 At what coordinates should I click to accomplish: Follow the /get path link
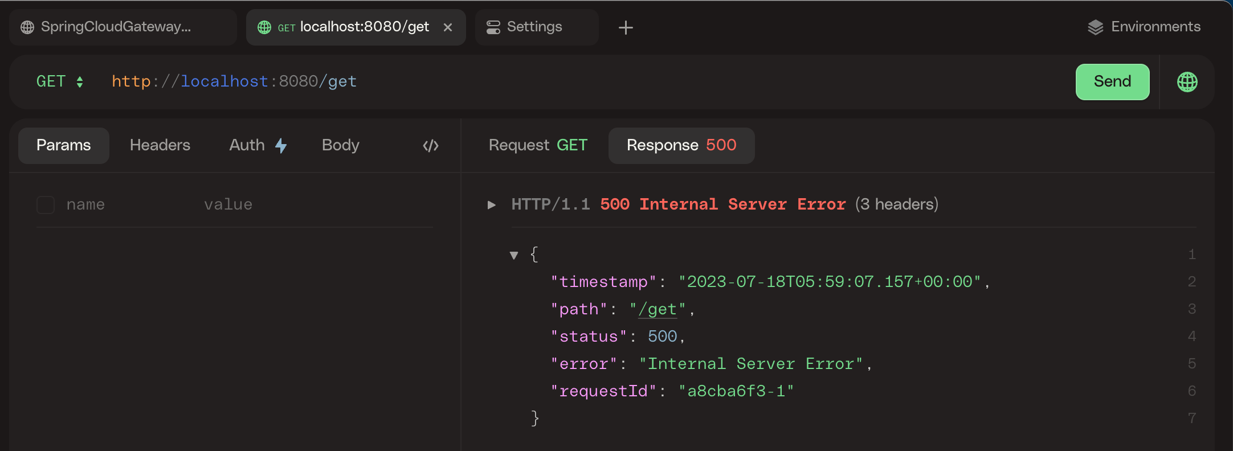658,309
